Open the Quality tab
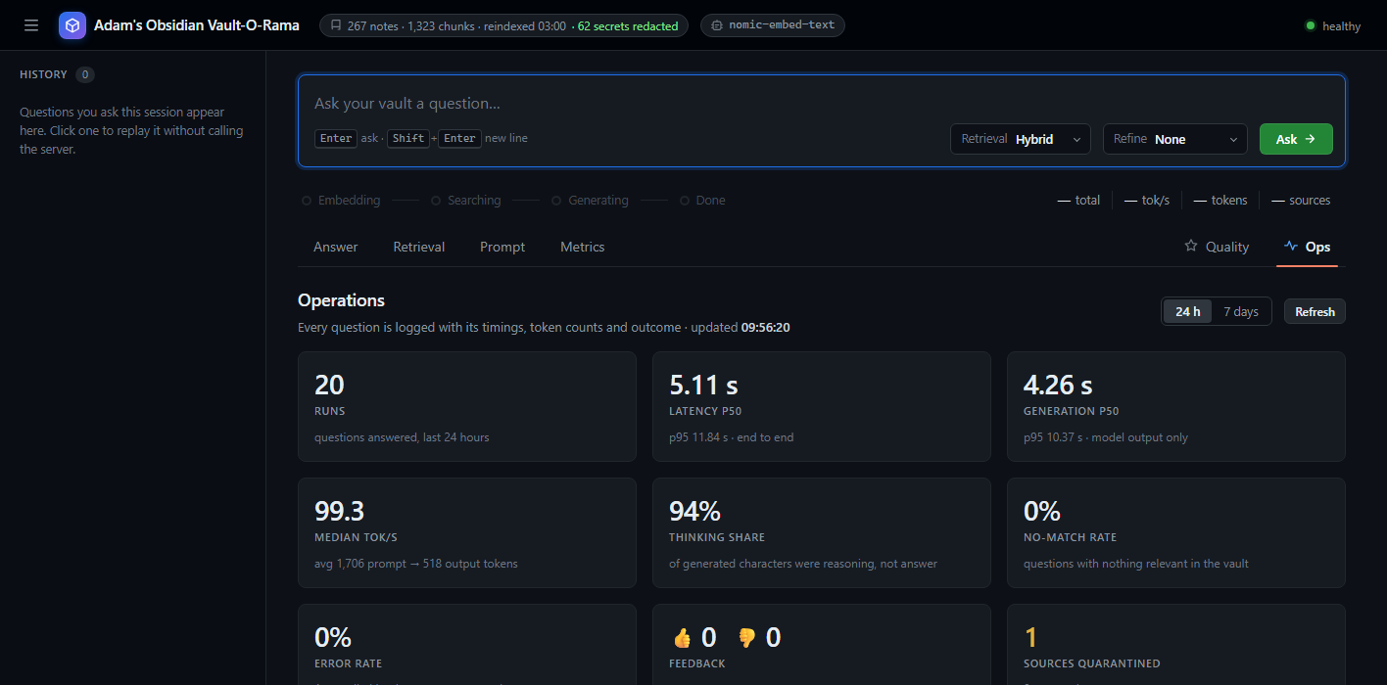 tap(1217, 247)
